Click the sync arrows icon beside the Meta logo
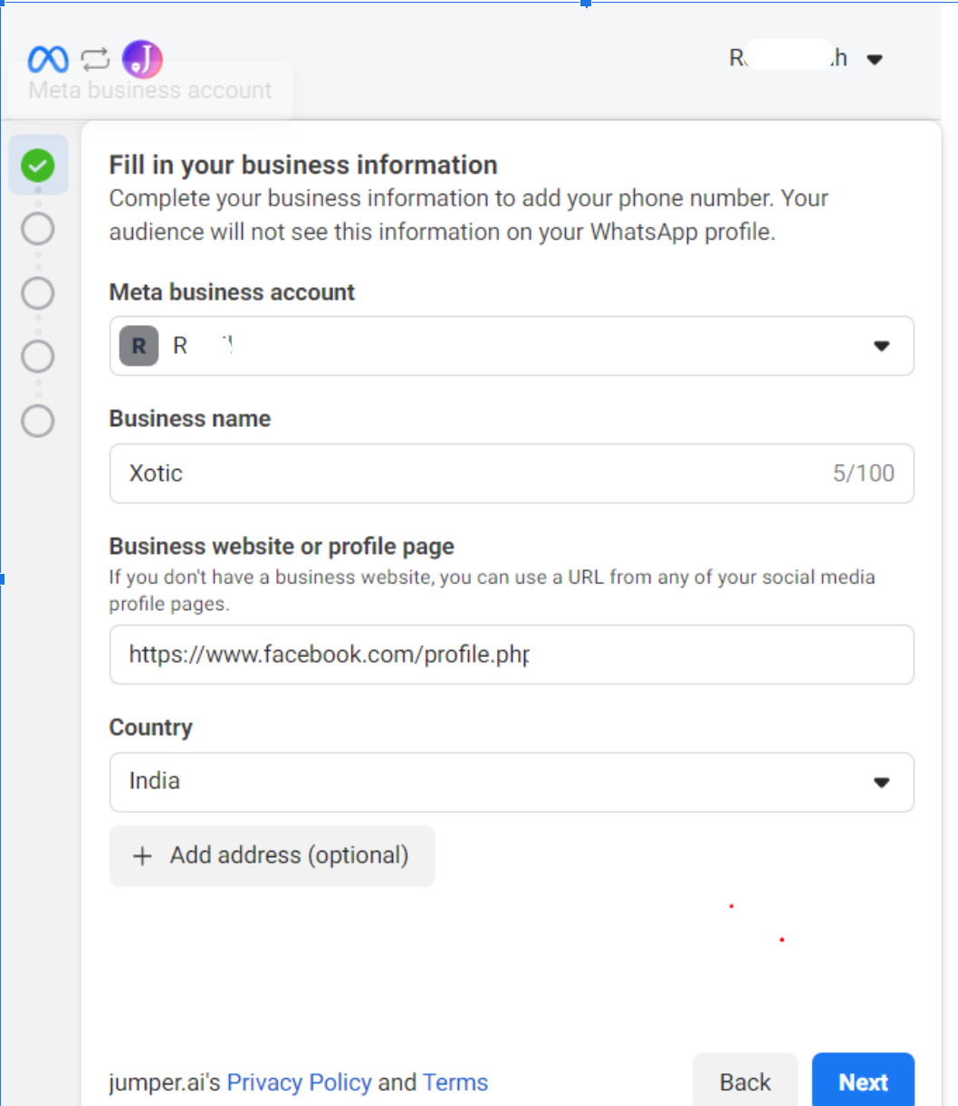This screenshot has width=958, height=1106. tap(93, 57)
